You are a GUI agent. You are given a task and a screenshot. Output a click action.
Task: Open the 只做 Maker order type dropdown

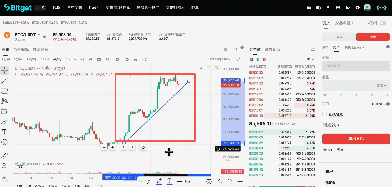pyautogui.click(x=354, y=47)
